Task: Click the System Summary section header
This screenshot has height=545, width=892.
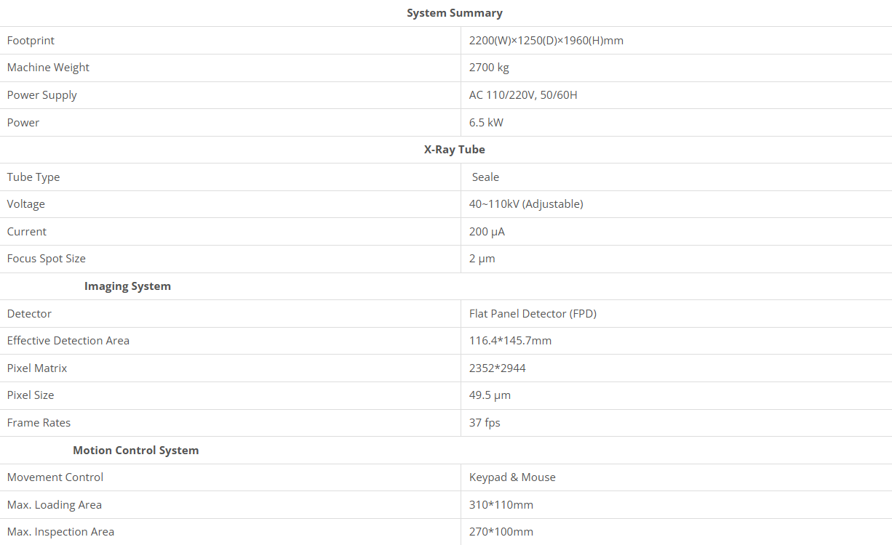Action: (454, 13)
